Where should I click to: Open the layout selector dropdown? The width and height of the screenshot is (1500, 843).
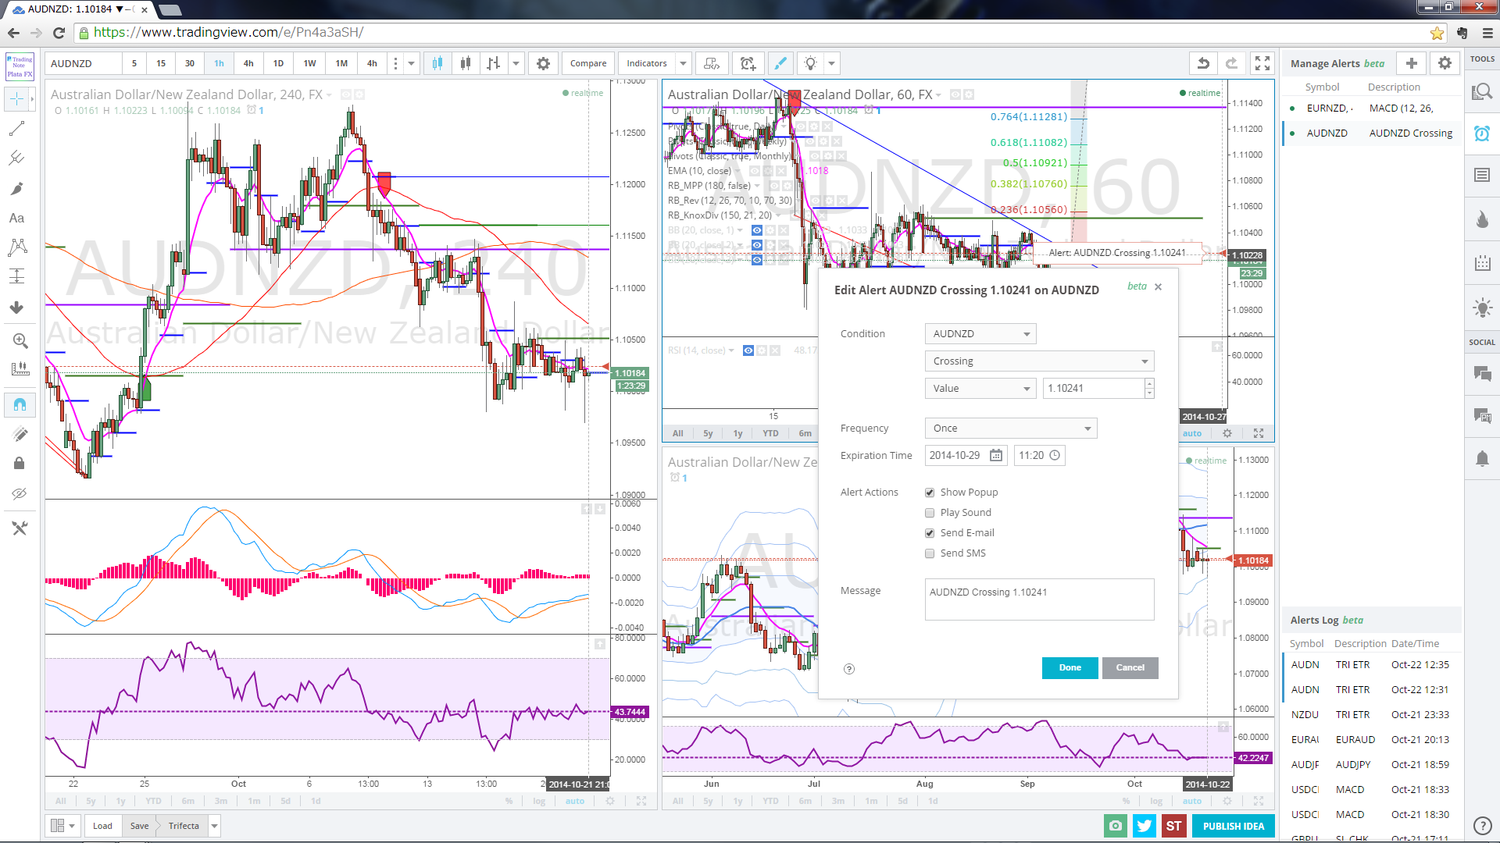pos(62,826)
